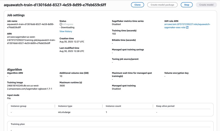Image resolution: width=220 pixels, height=131 pixels.
Task: Click Tuning job source/parent label
Action: point(125,59)
